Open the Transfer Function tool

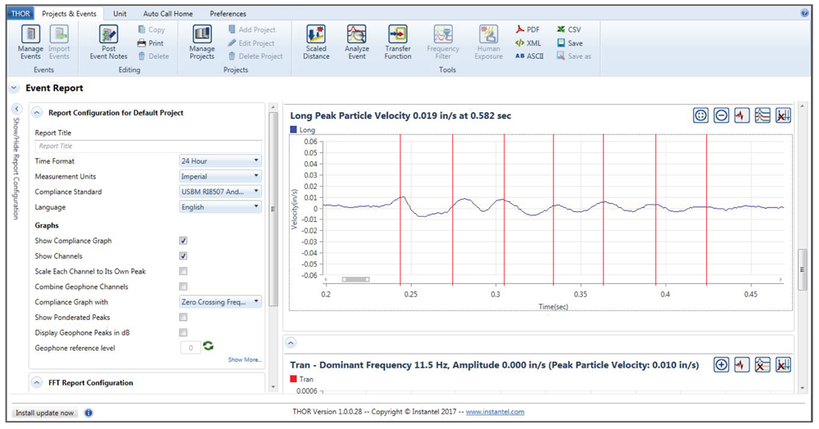pos(397,43)
